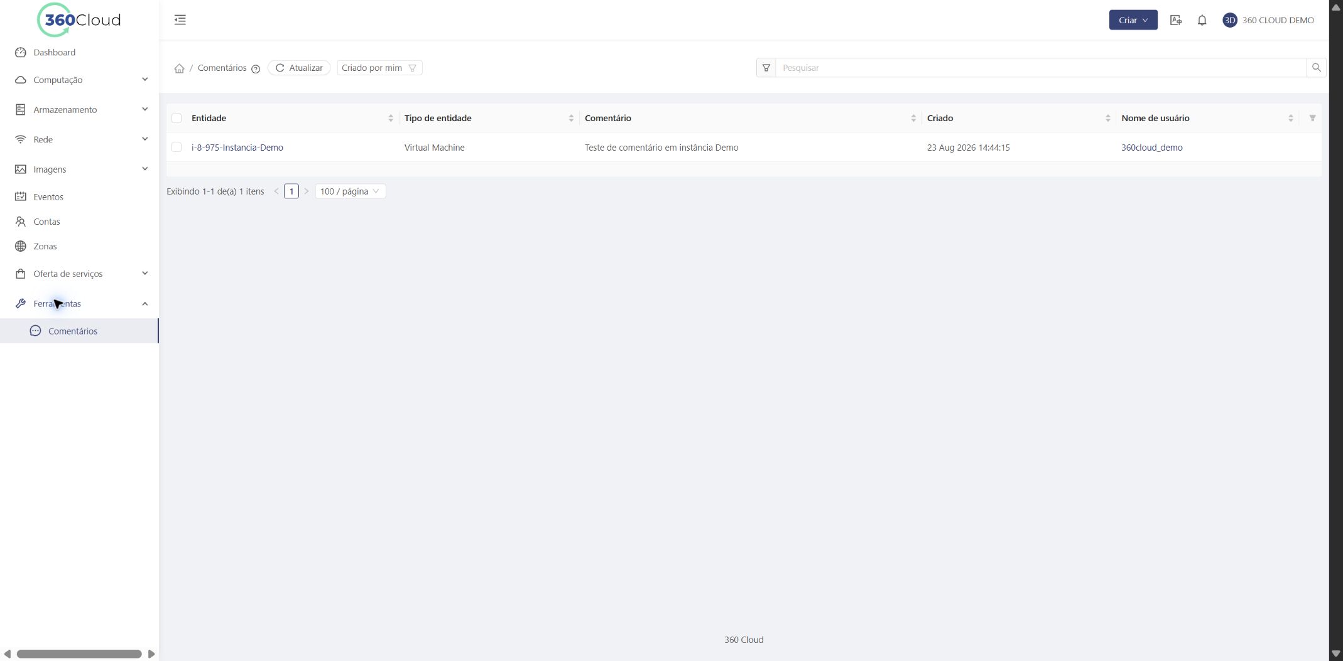1343x661 pixels.
Task: Open the 3D user avatar menu
Action: 1229,20
